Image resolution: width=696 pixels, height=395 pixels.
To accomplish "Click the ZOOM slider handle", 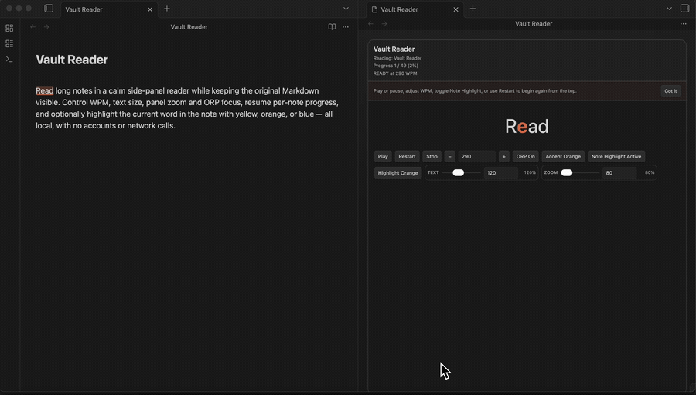I will point(566,172).
